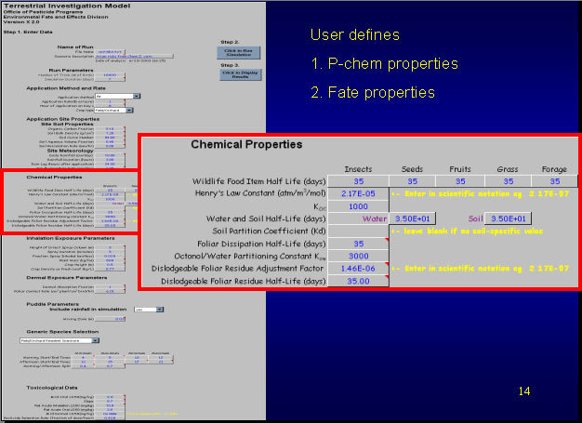
Task: Select the Insects half-life cell in enlarged panel
Action: 358,181
